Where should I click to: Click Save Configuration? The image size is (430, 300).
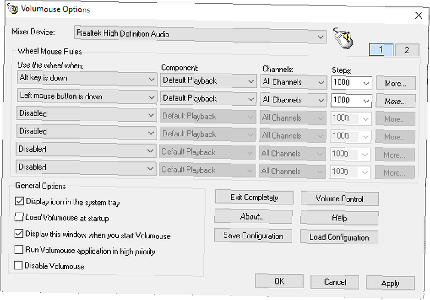click(253, 236)
